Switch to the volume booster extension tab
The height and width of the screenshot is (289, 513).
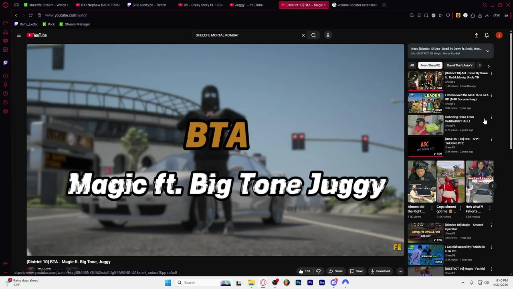coord(354,5)
